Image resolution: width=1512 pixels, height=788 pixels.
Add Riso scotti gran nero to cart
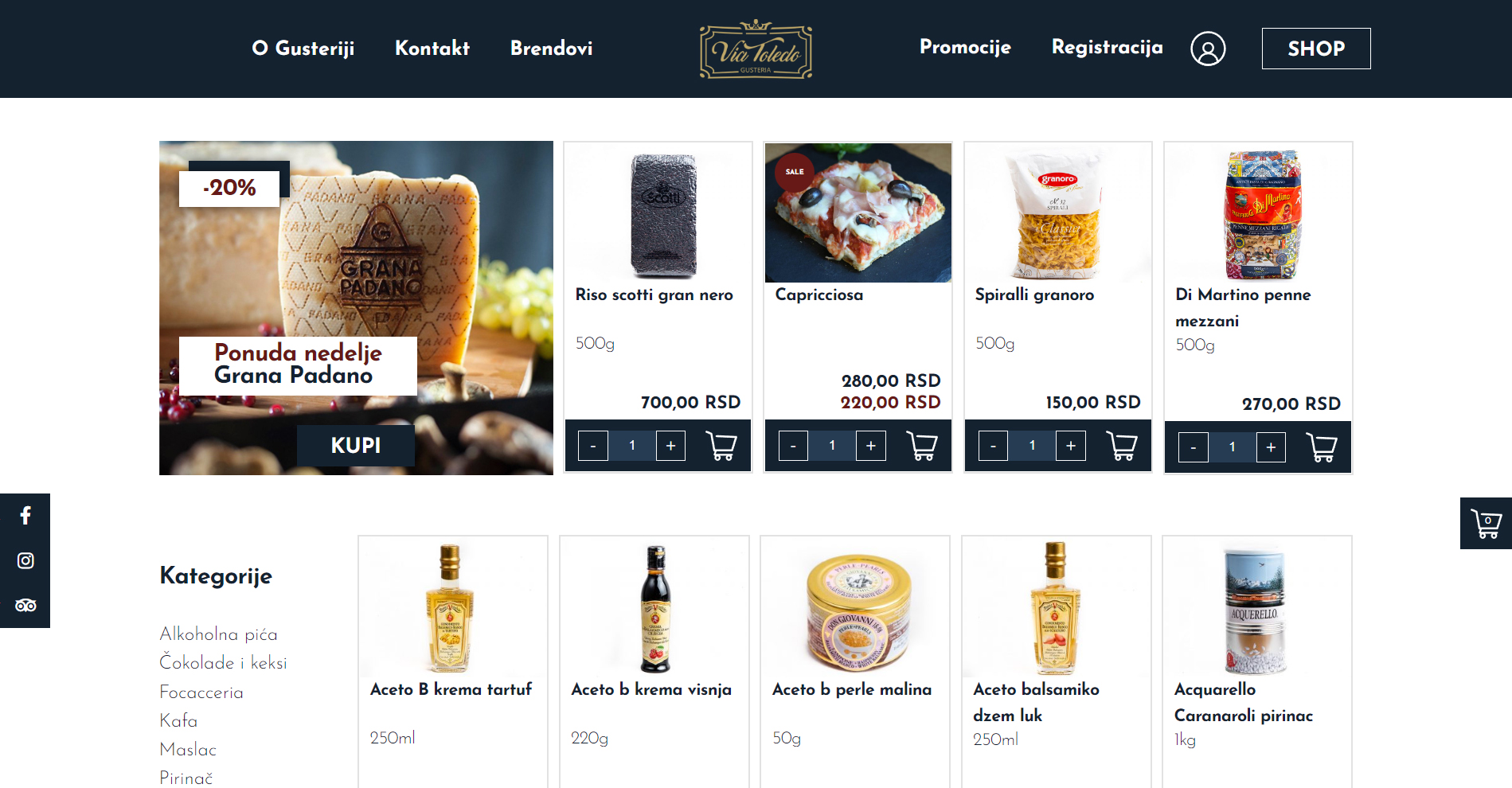point(721,446)
